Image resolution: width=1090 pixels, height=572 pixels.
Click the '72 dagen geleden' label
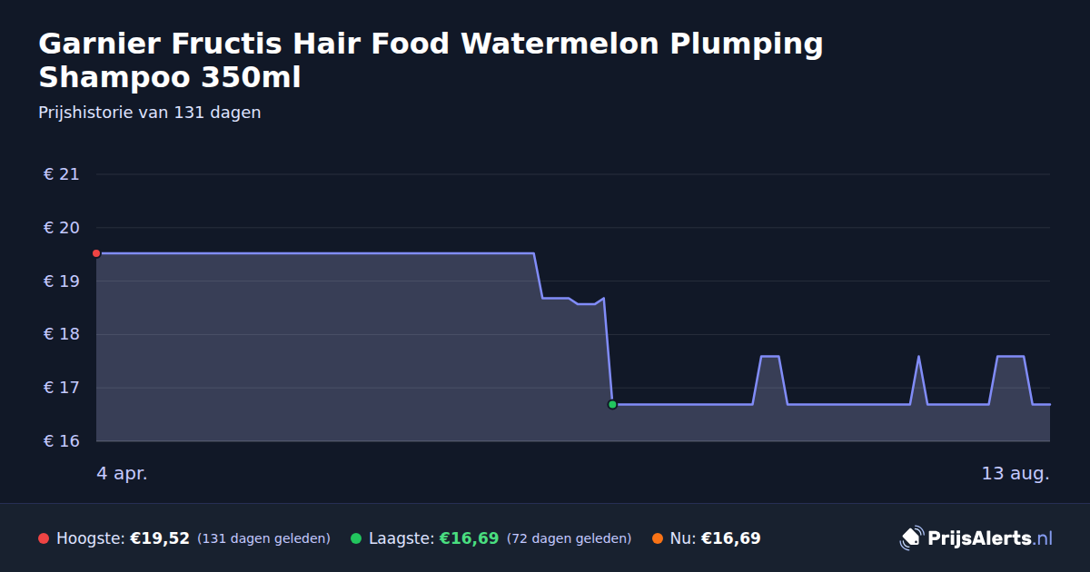569,538
